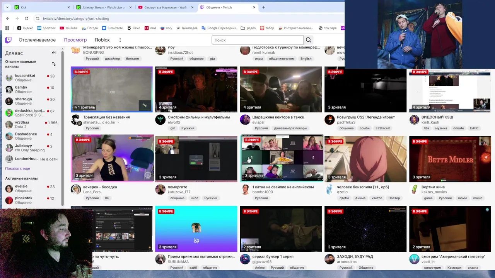Open 'сериал бункер 1 серия' title

(x=273, y=256)
